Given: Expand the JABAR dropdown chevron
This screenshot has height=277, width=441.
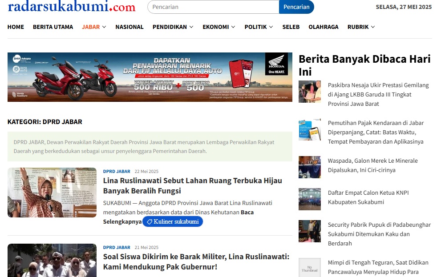Looking at the screenshot, I should coord(104,27).
